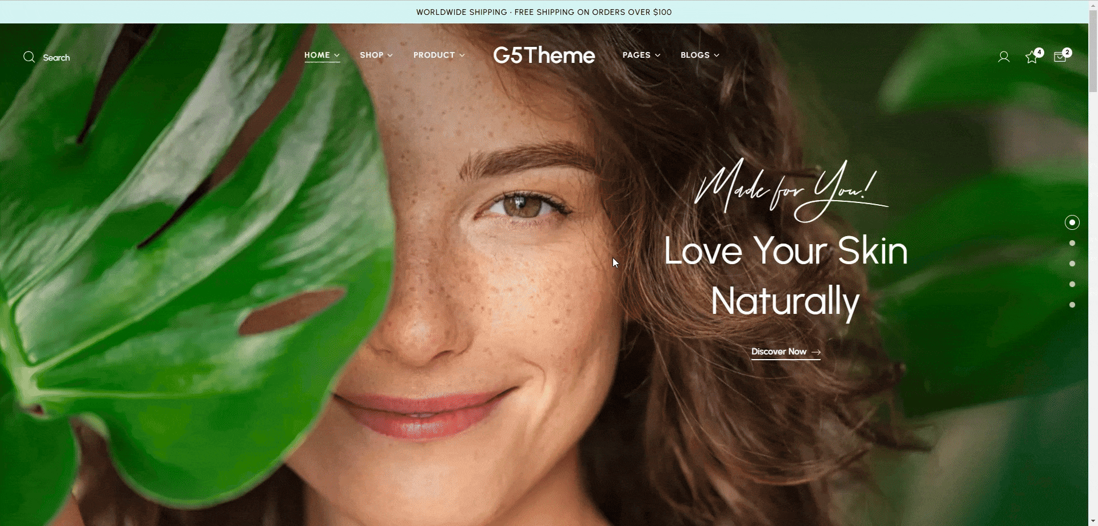Select the third slide dot
Screen dimensions: 1098x526
[x=1072, y=264]
